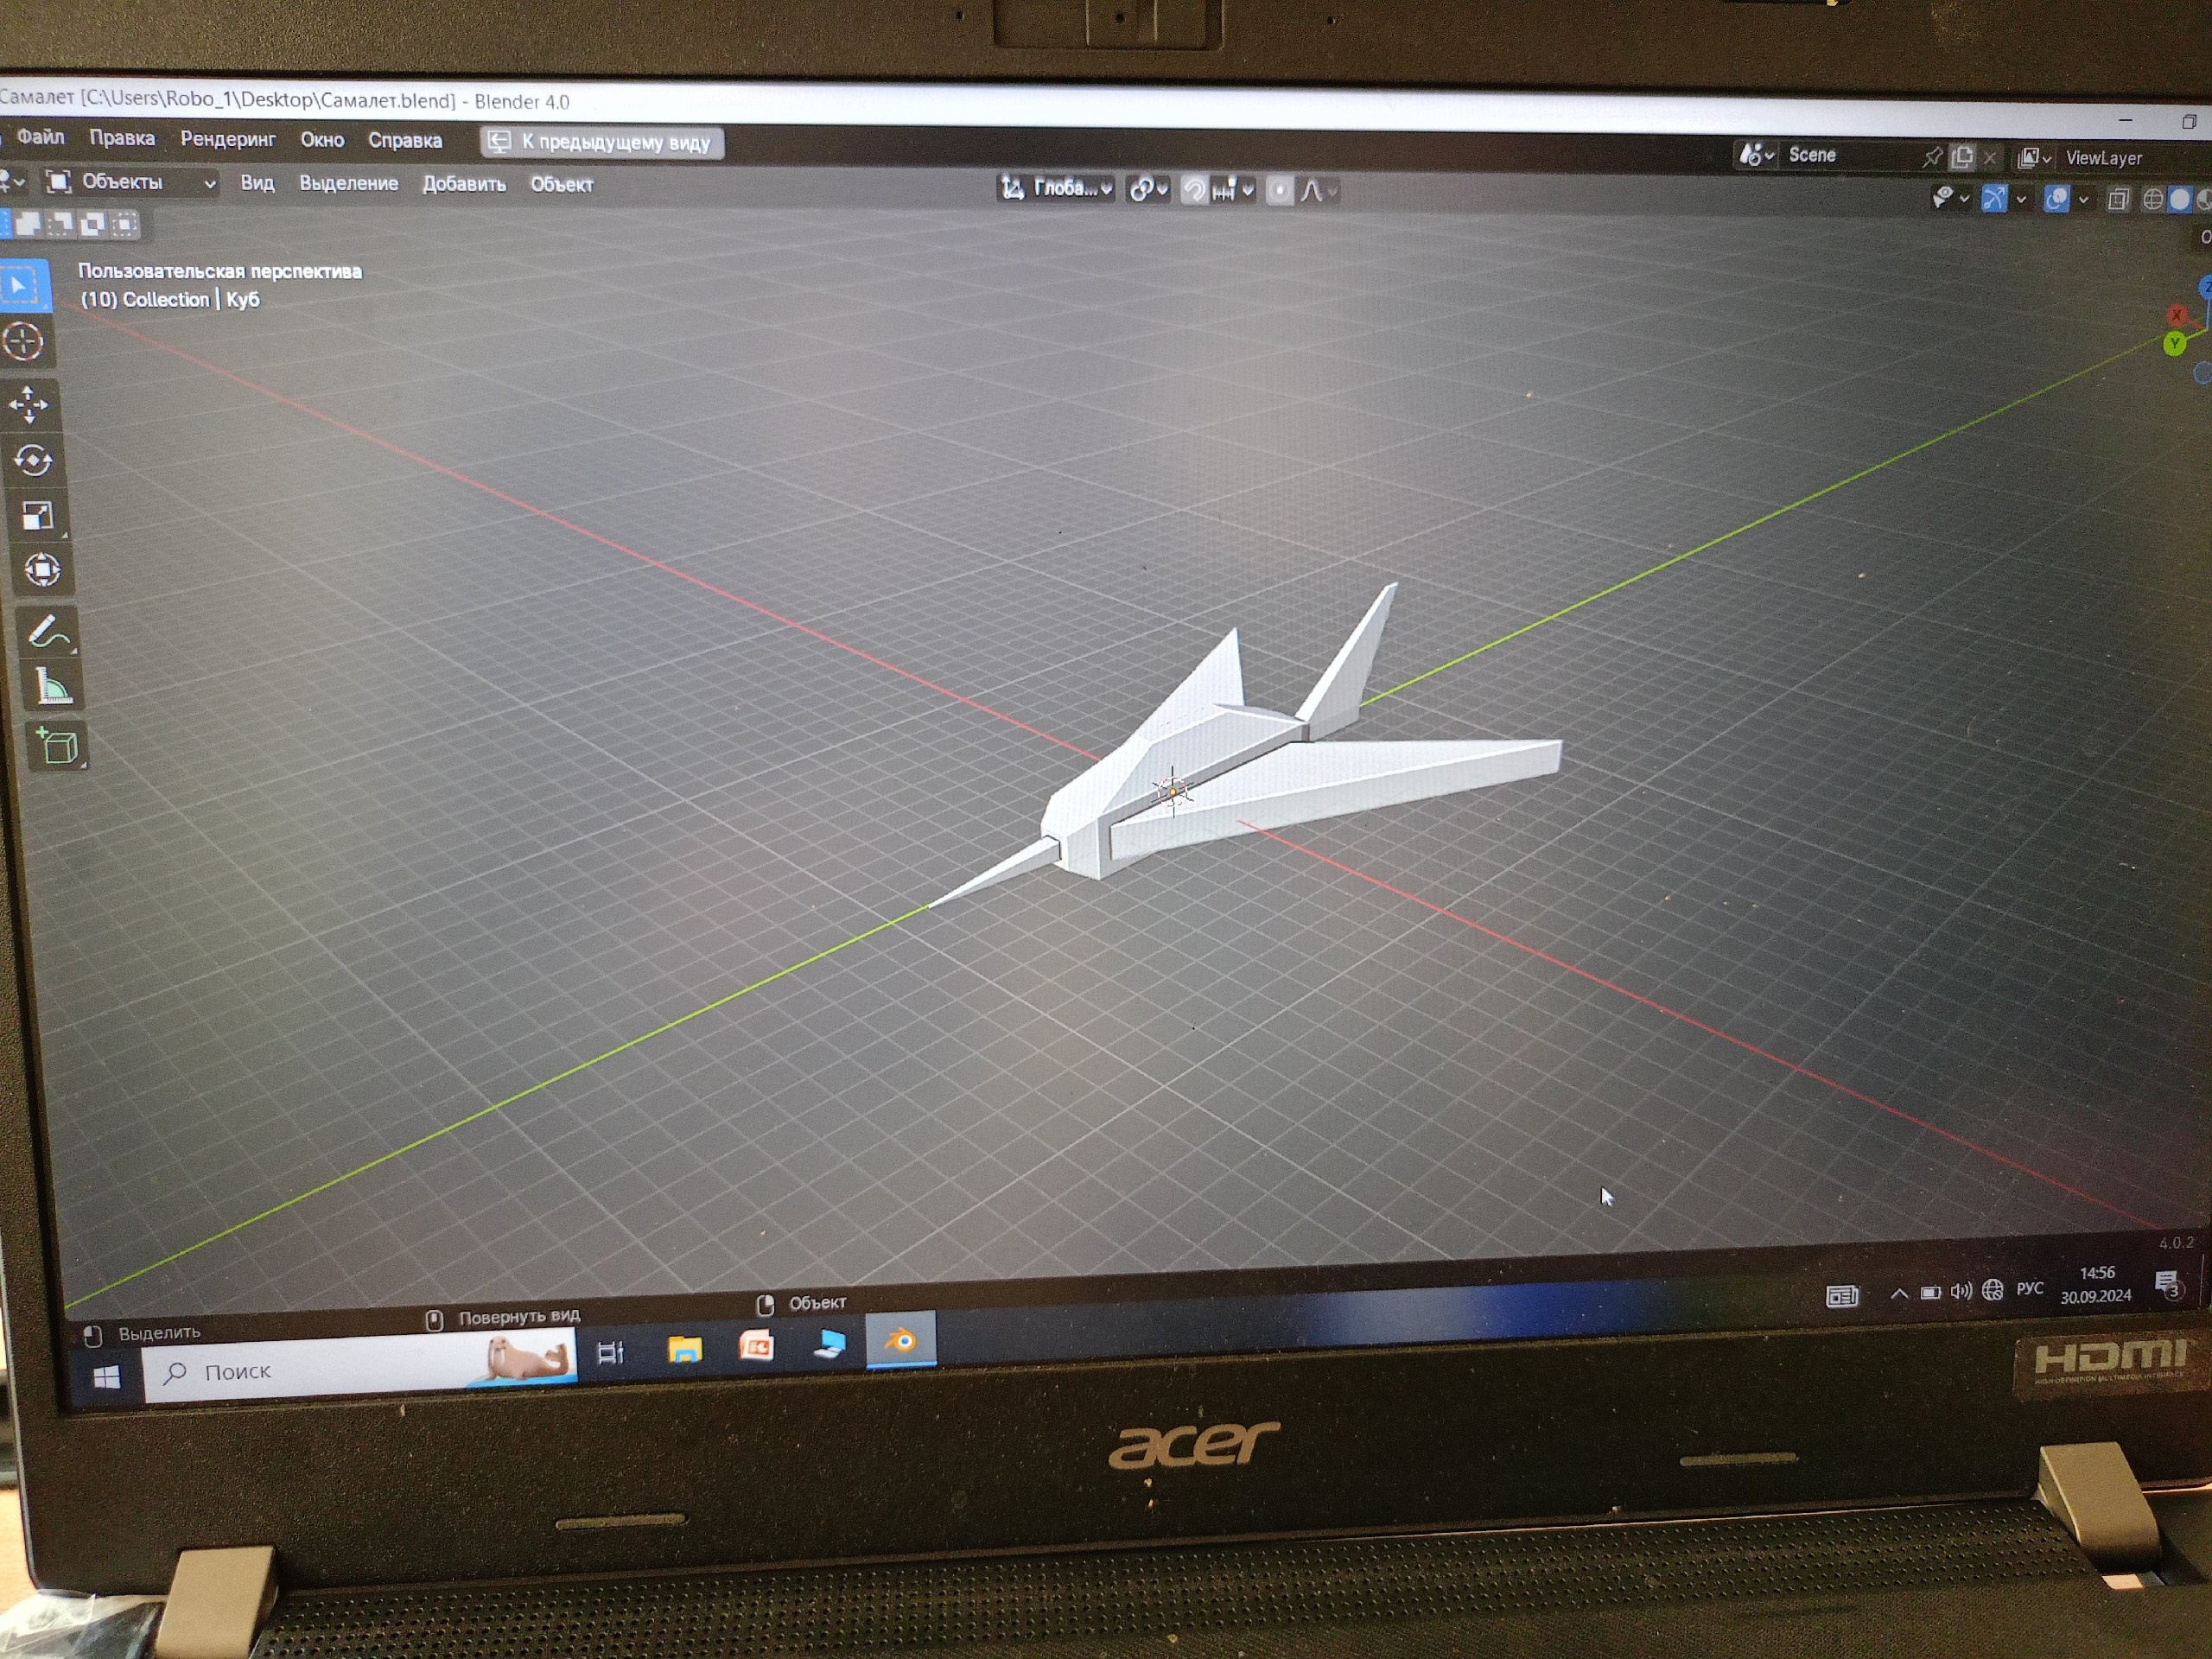Click the New Scene copy icon

[x=1962, y=157]
